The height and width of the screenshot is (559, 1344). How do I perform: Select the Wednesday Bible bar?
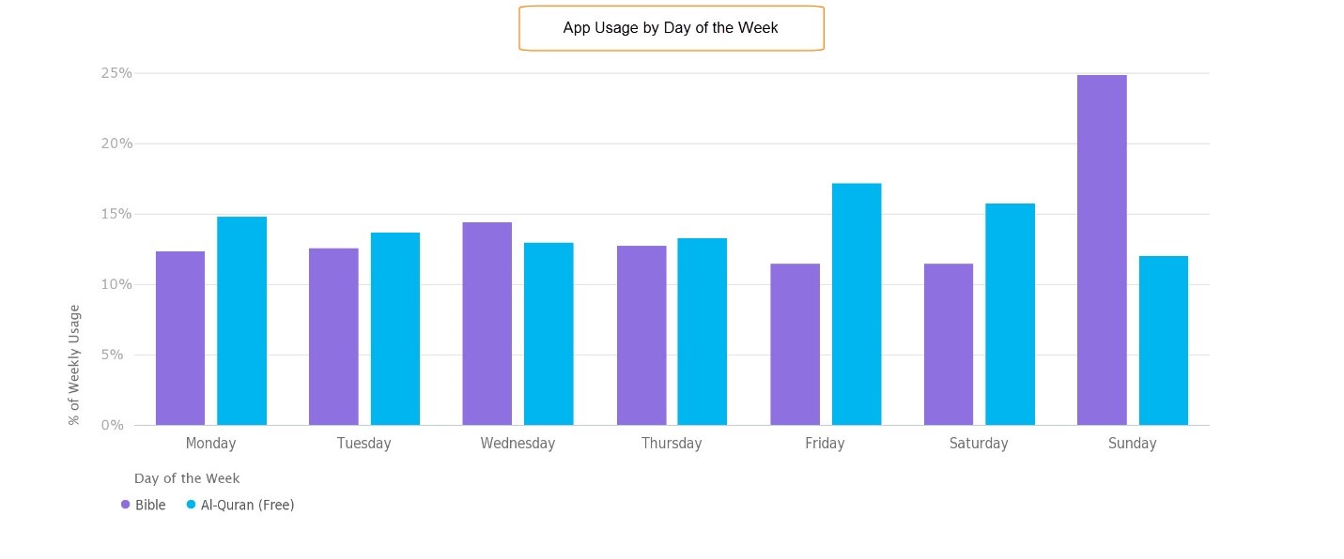(x=487, y=324)
